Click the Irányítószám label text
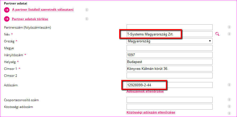Image resolution: width=237 pixels, height=117 pixels. coord(14,55)
